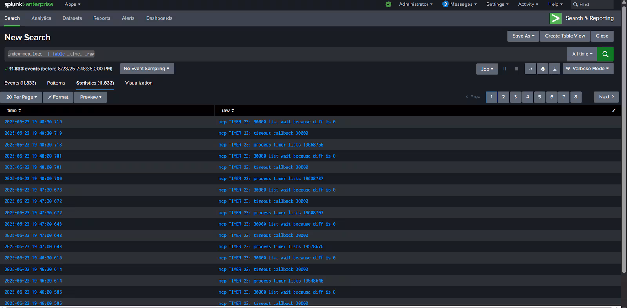Click the pencil edit icon in table header

tap(614, 111)
